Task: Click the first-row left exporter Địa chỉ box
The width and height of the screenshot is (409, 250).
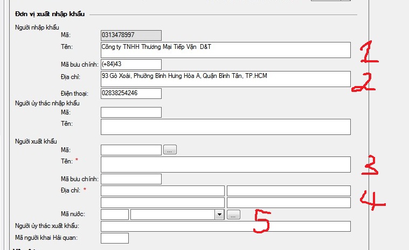Action: (x=162, y=191)
